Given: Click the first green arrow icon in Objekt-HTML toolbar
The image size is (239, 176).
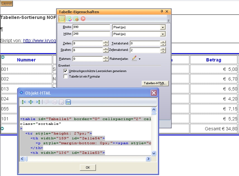Looking at the screenshot, I should [24, 102].
